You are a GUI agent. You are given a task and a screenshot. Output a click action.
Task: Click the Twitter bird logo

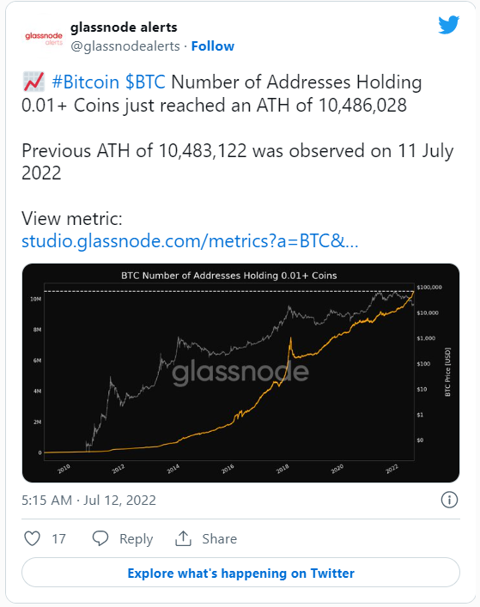(x=448, y=25)
